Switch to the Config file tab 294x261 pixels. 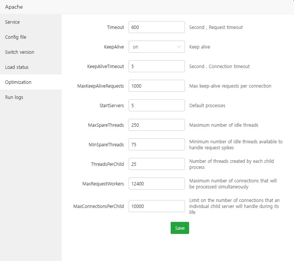16,37
